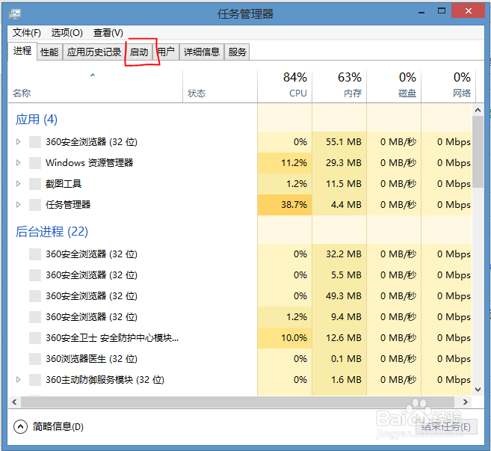Click the horizontal scrollbar right arrow
The height and width of the screenshot is (451, 491).
(466, 402)
